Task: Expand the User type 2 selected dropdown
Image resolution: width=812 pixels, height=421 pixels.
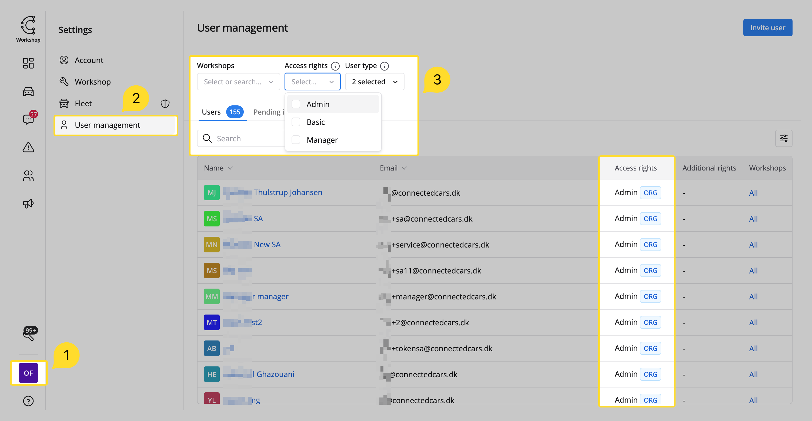Action: point(374,82)
